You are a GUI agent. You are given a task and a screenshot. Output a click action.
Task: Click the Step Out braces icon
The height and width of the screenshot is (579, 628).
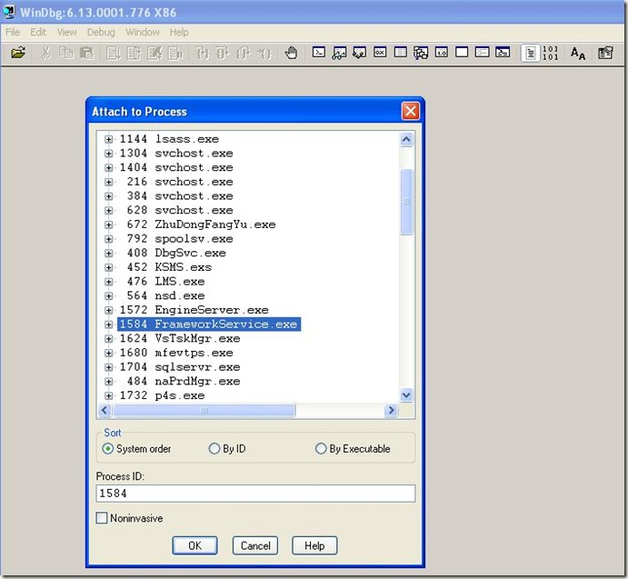click(243, 53)
